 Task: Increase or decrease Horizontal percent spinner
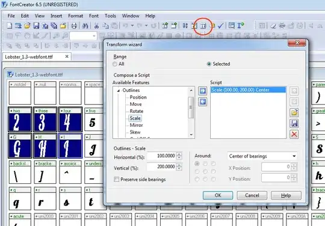click(179, 156)
